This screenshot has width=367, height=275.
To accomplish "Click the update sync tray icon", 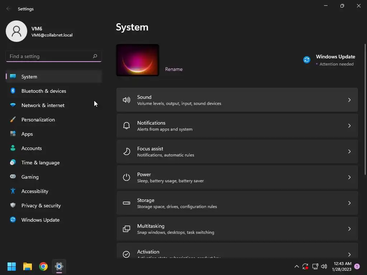I will [305, 266].
